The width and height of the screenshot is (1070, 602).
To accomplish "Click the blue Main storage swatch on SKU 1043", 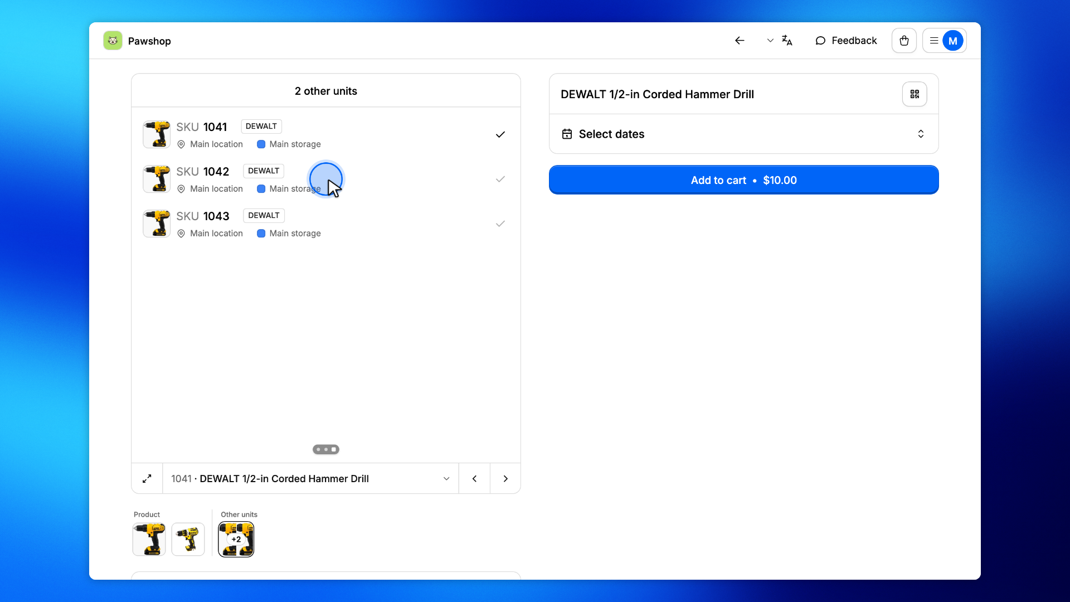I will (x=261, y=234).
